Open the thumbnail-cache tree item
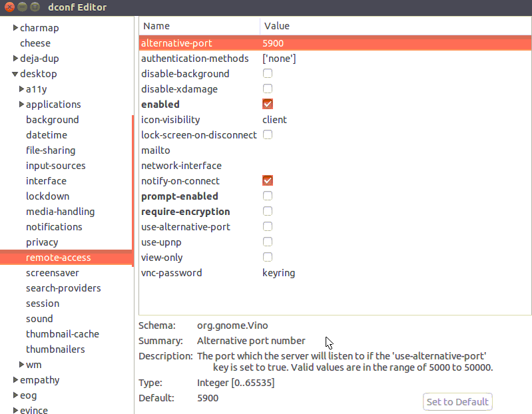This screenshot has height=414, width=532. [63, 334]
